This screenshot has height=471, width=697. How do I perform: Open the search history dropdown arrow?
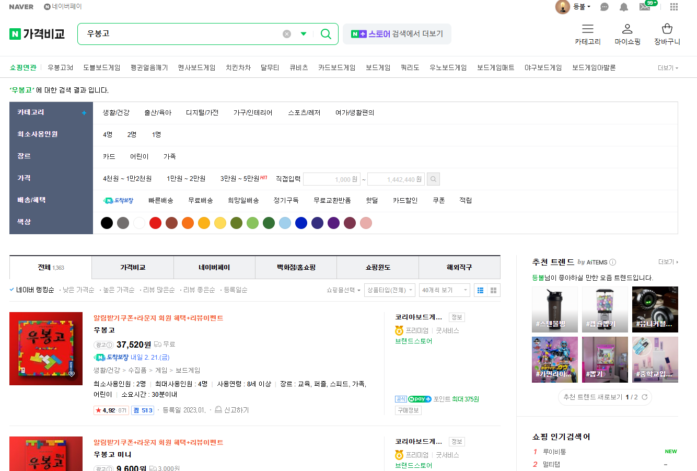pyautogui.click(x=304, y=34)
